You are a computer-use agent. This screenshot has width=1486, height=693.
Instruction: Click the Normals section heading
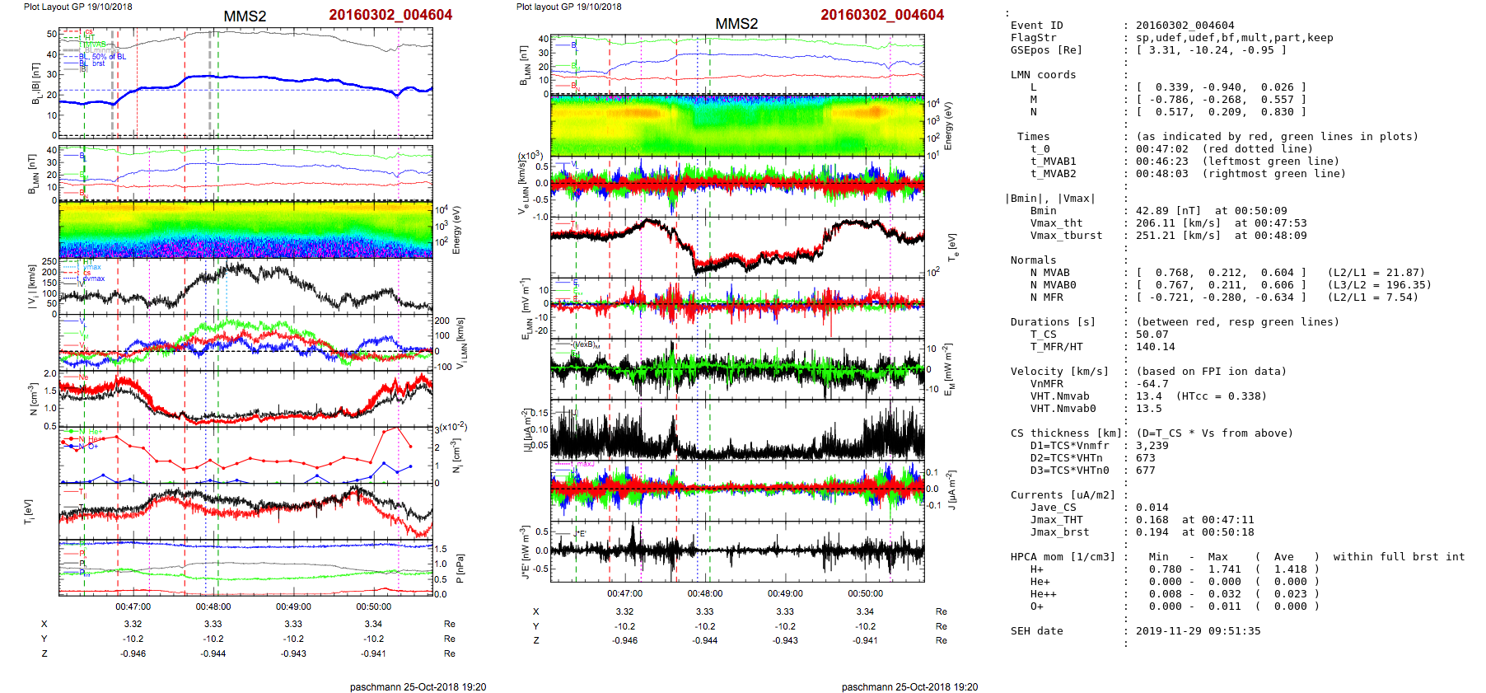point(1033,260)
